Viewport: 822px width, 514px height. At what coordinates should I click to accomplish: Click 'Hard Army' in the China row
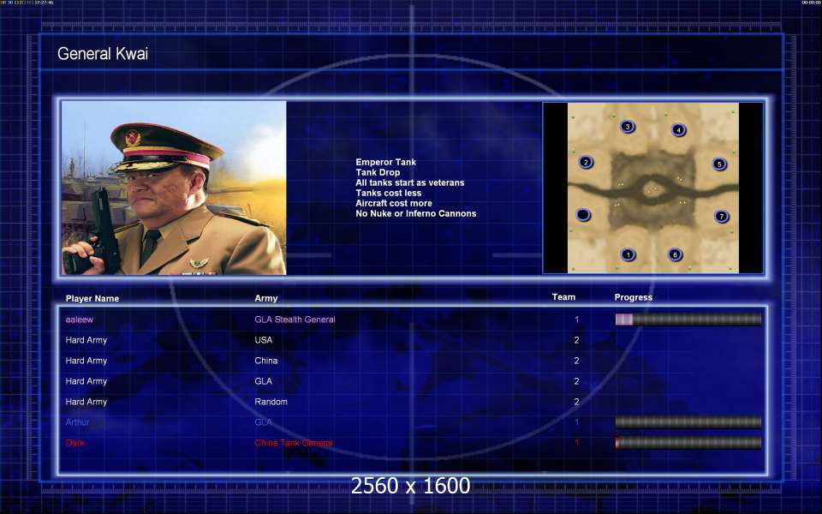coord(86,361)
